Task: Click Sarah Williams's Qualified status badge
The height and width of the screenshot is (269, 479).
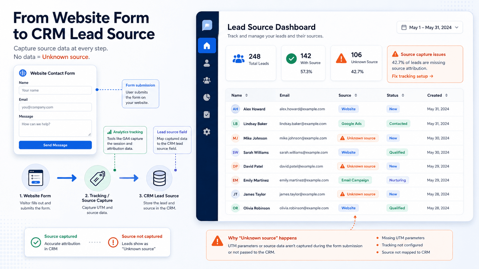Action: 397,152
